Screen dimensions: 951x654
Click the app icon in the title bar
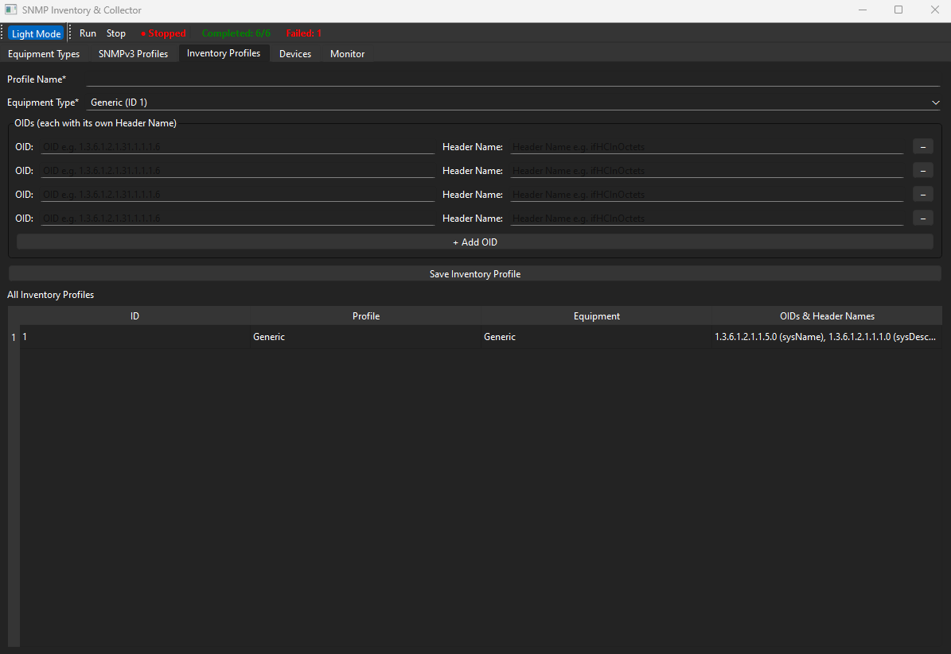10,10
